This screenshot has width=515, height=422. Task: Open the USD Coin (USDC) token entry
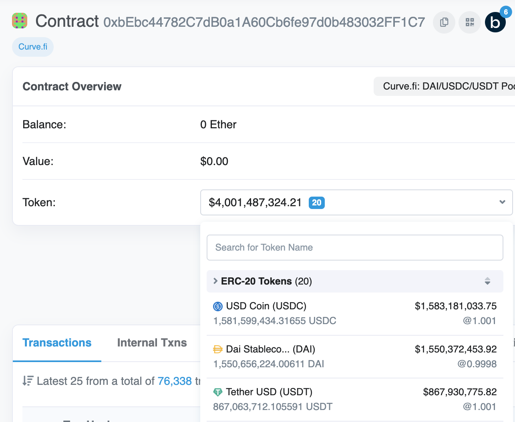coord(355,314)
